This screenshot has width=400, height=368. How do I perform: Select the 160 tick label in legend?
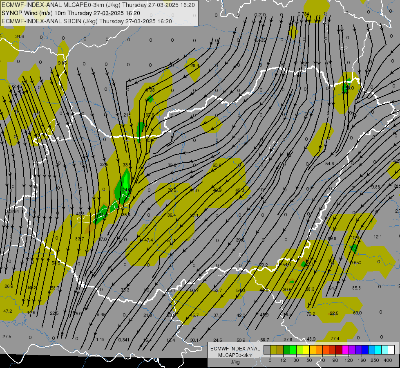tap(362, 360)
